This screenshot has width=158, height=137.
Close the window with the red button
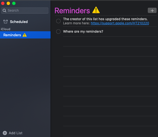[3, 3]
